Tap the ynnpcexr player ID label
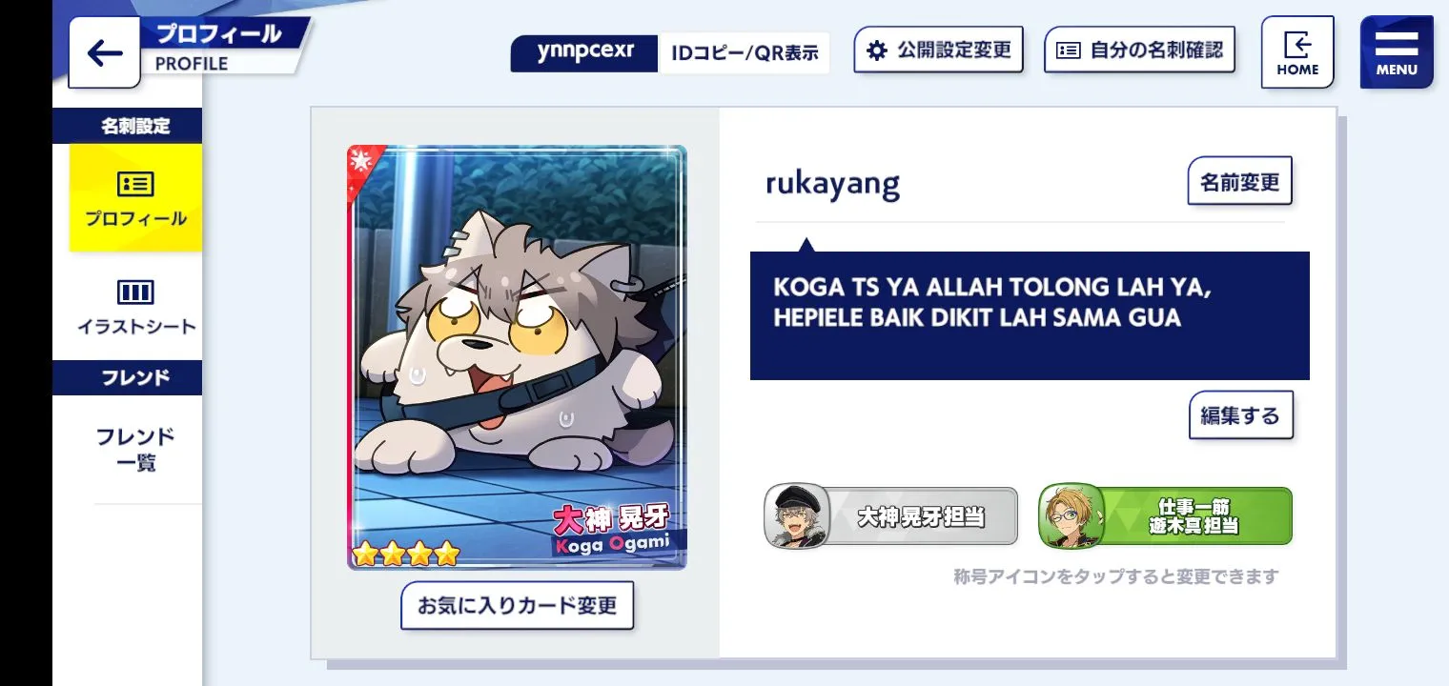The height and width of the screenshot is (686, 1449). (584, 52)
